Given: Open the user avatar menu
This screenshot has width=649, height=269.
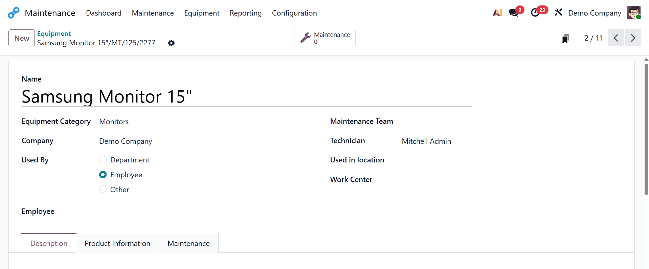Looking at the screenshot, I should (x=633, y=13).
